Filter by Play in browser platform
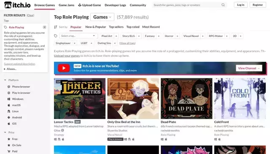 pos(19,93)
